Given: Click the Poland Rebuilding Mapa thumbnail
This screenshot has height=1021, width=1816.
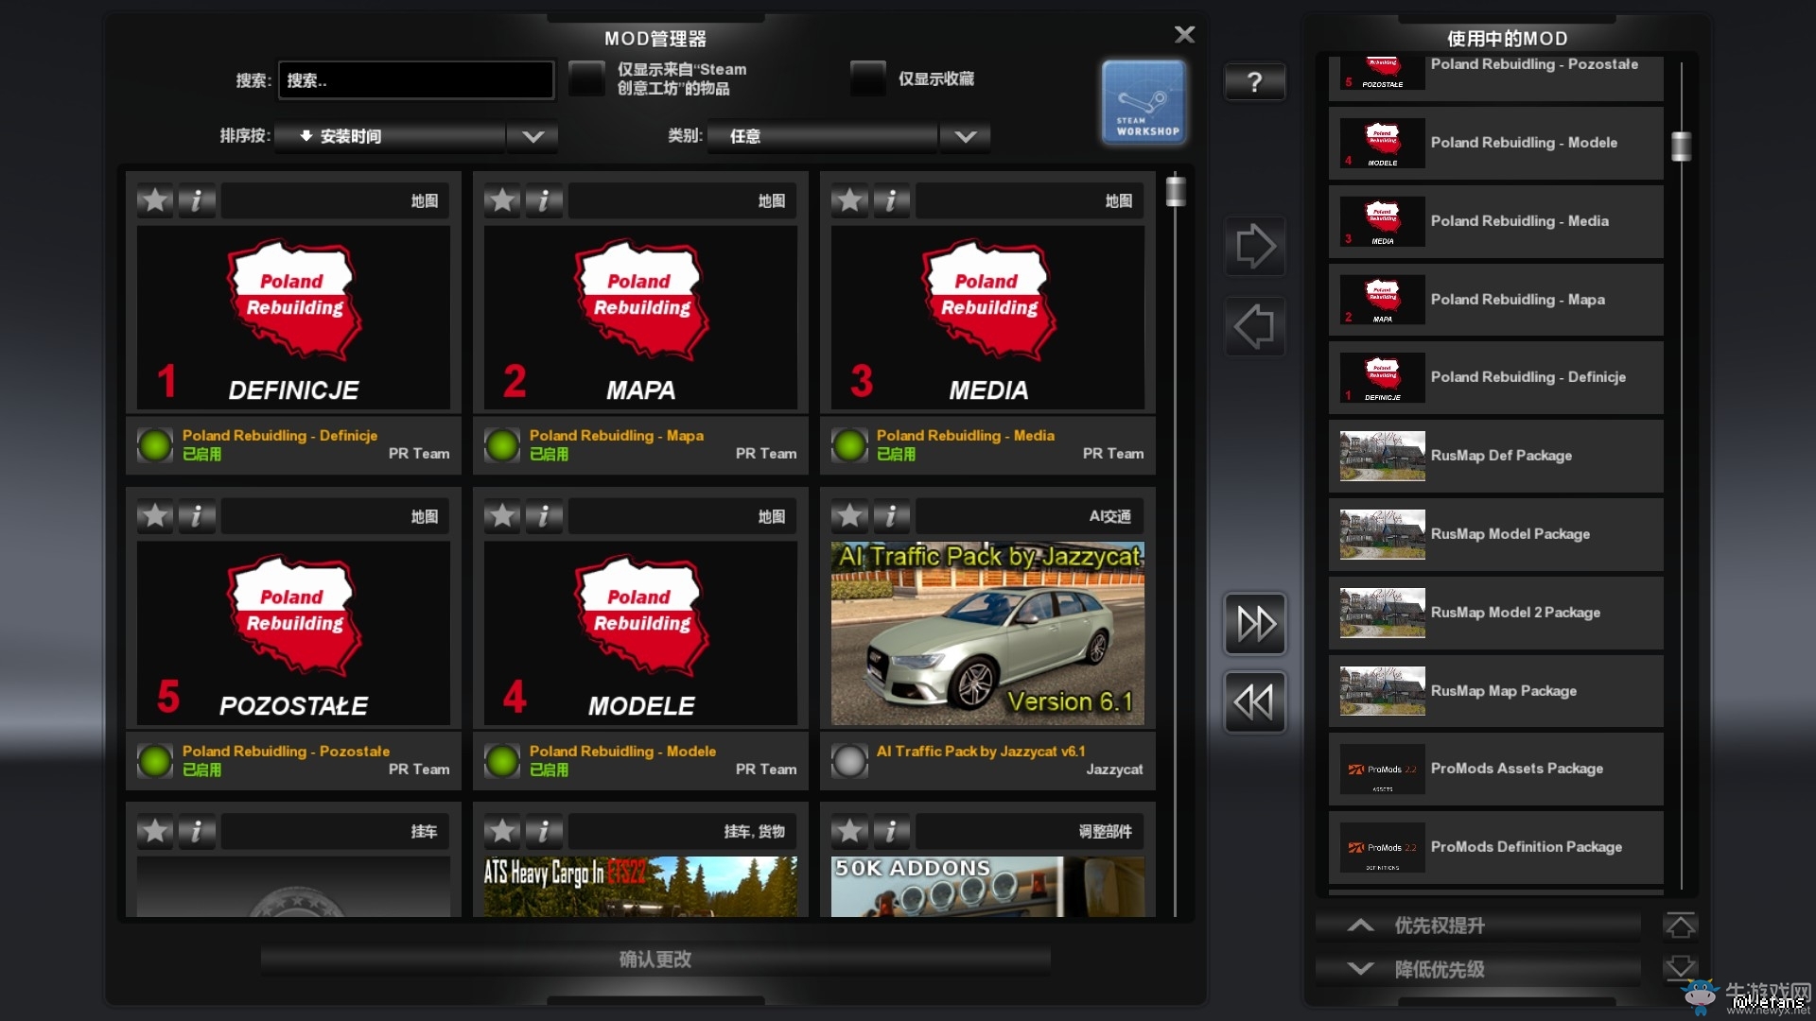Looking at the screenshot, I should point(640,318).
